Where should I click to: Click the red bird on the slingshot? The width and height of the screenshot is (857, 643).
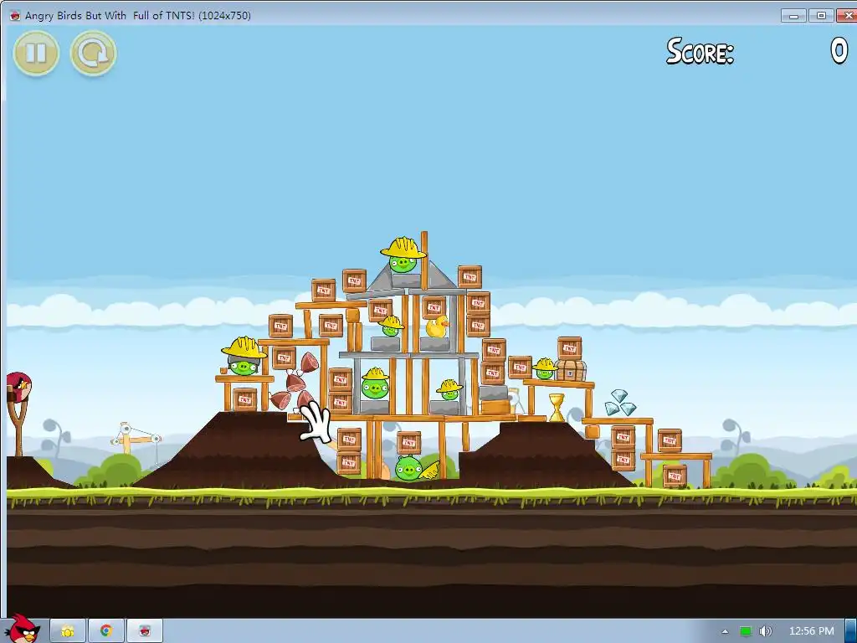point(19,388)
